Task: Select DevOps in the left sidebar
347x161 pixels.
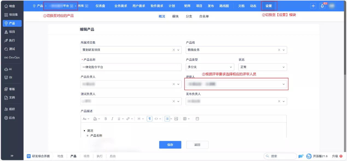Action: [x=12, y=58]
